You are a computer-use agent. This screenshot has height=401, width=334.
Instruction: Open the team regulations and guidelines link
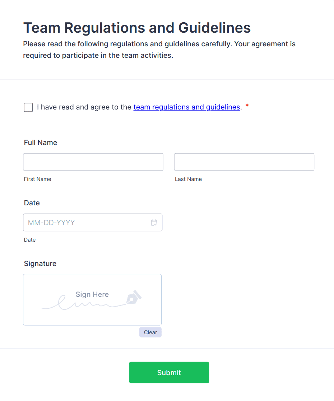[x=186, y=107]
